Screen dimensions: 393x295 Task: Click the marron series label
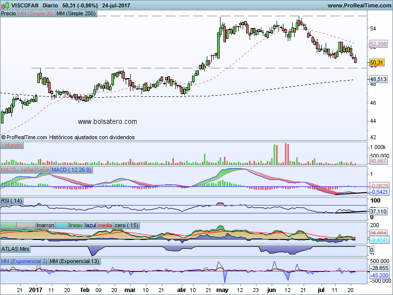coord(26,225)
